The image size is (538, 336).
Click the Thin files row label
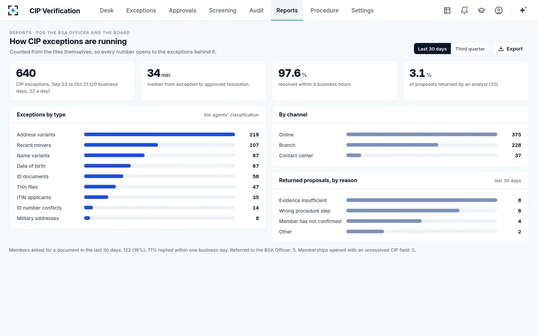27,187
